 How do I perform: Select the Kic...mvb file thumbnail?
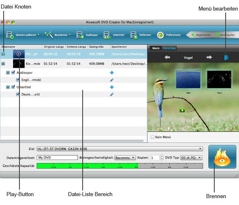(19, 64)
